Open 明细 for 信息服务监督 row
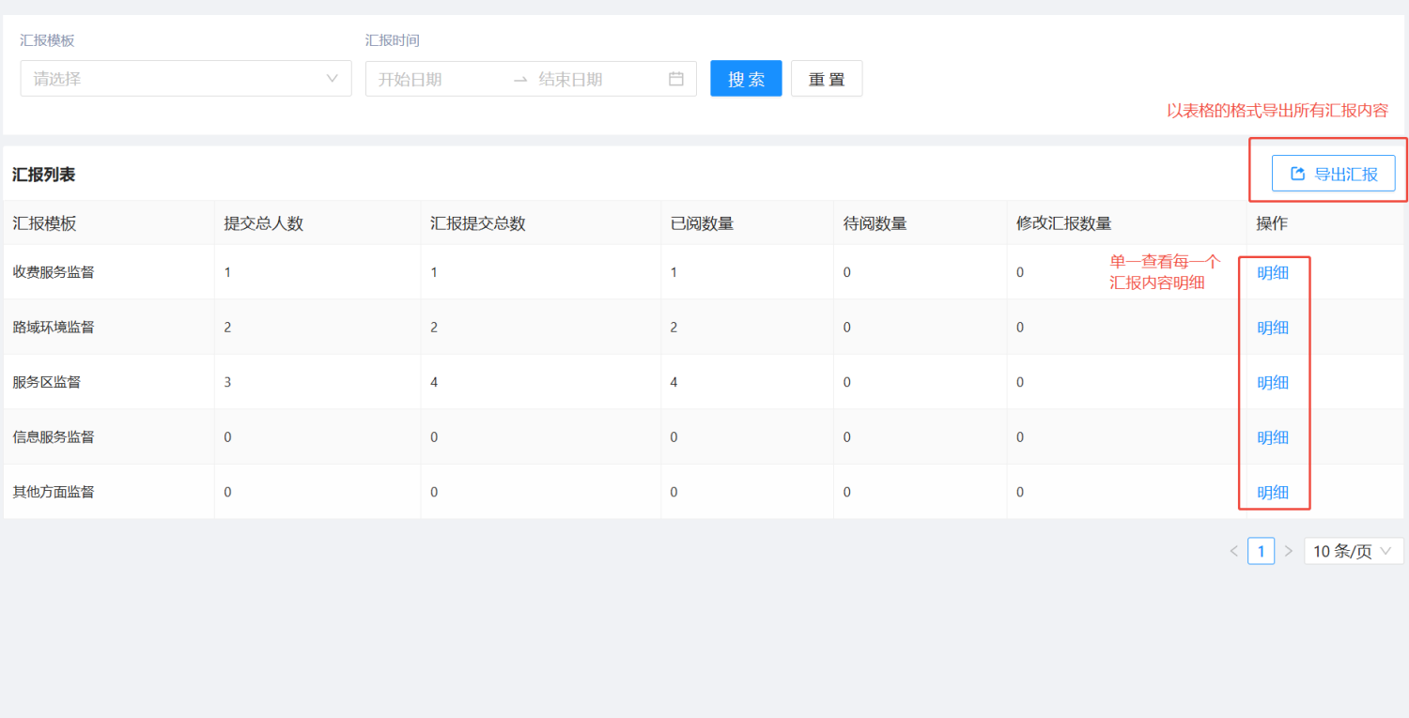Screen dimensions: 1409x718 click(1273, 437)
